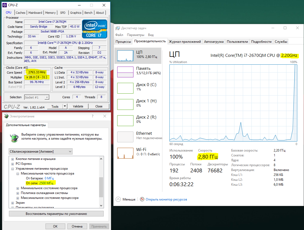Click the Bus Speed 99.76 MHz field

coord(37,82)
